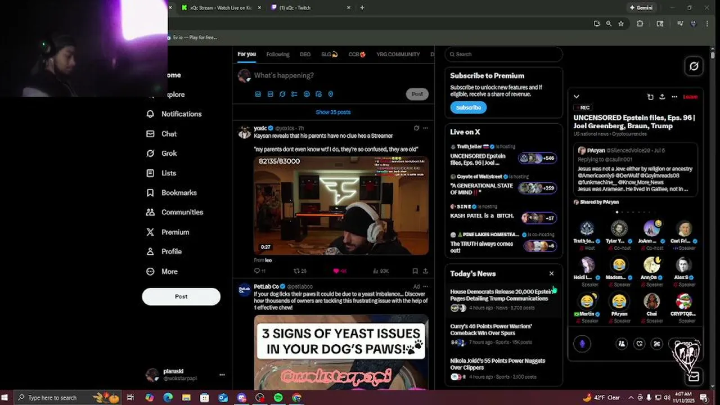This screenshot has width=720, height=405.
Task: Add location icon in composer
Action: (x=331, y=94)
